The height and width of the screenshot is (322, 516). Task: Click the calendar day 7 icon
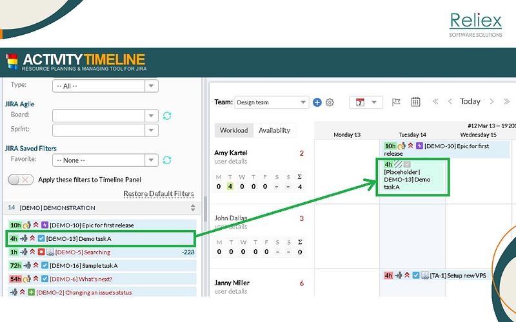pyautogui.click(x=360, y=102)
